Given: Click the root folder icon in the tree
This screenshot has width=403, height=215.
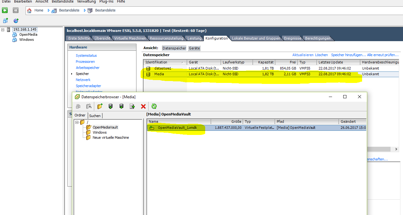Looking at the screenshot, I should tap(82, 122).
